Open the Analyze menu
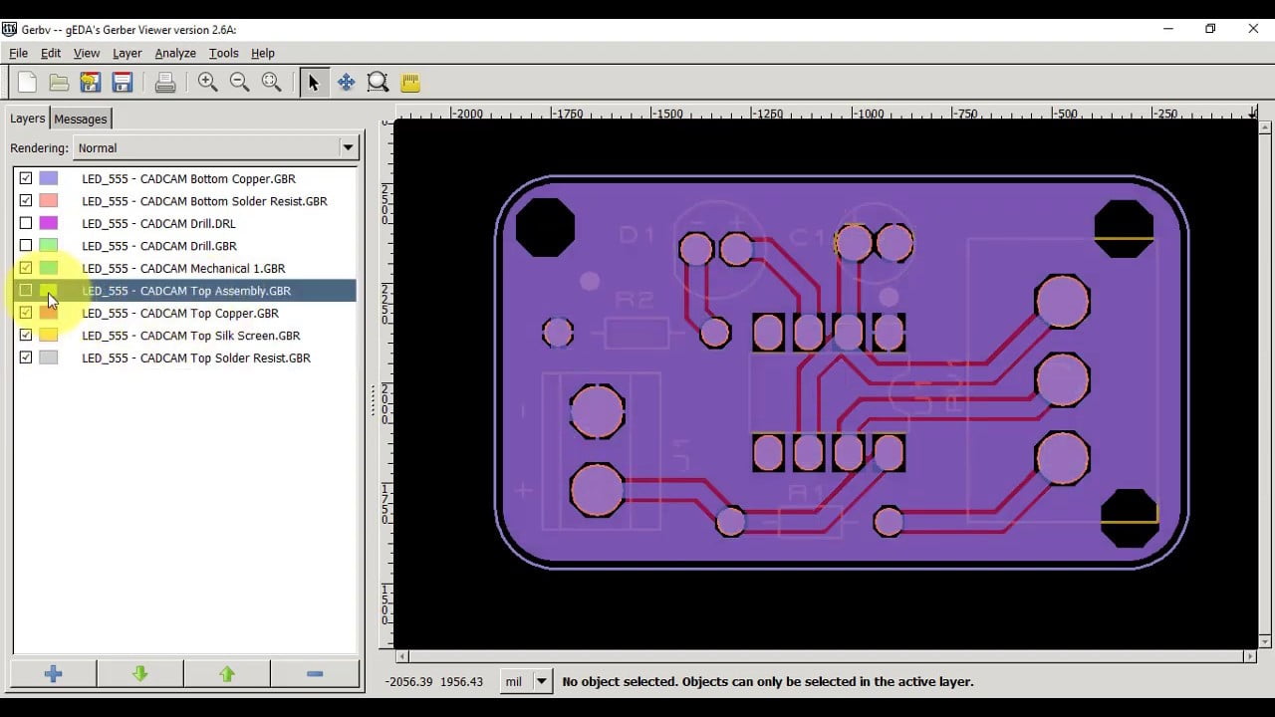1275x717 pixels. coord(175,53)
